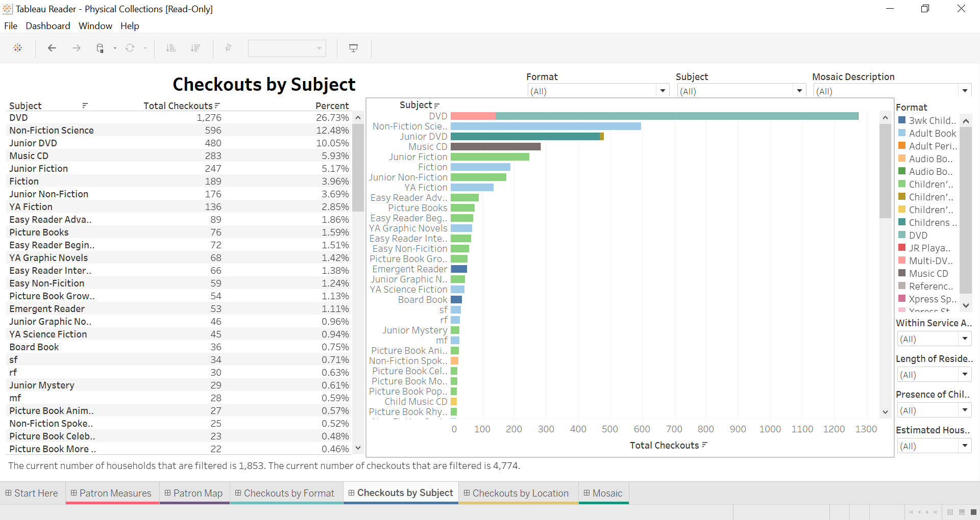Open the empty toolbar combo box
This screenshot has width=980, height=520.
click(287, 48)
